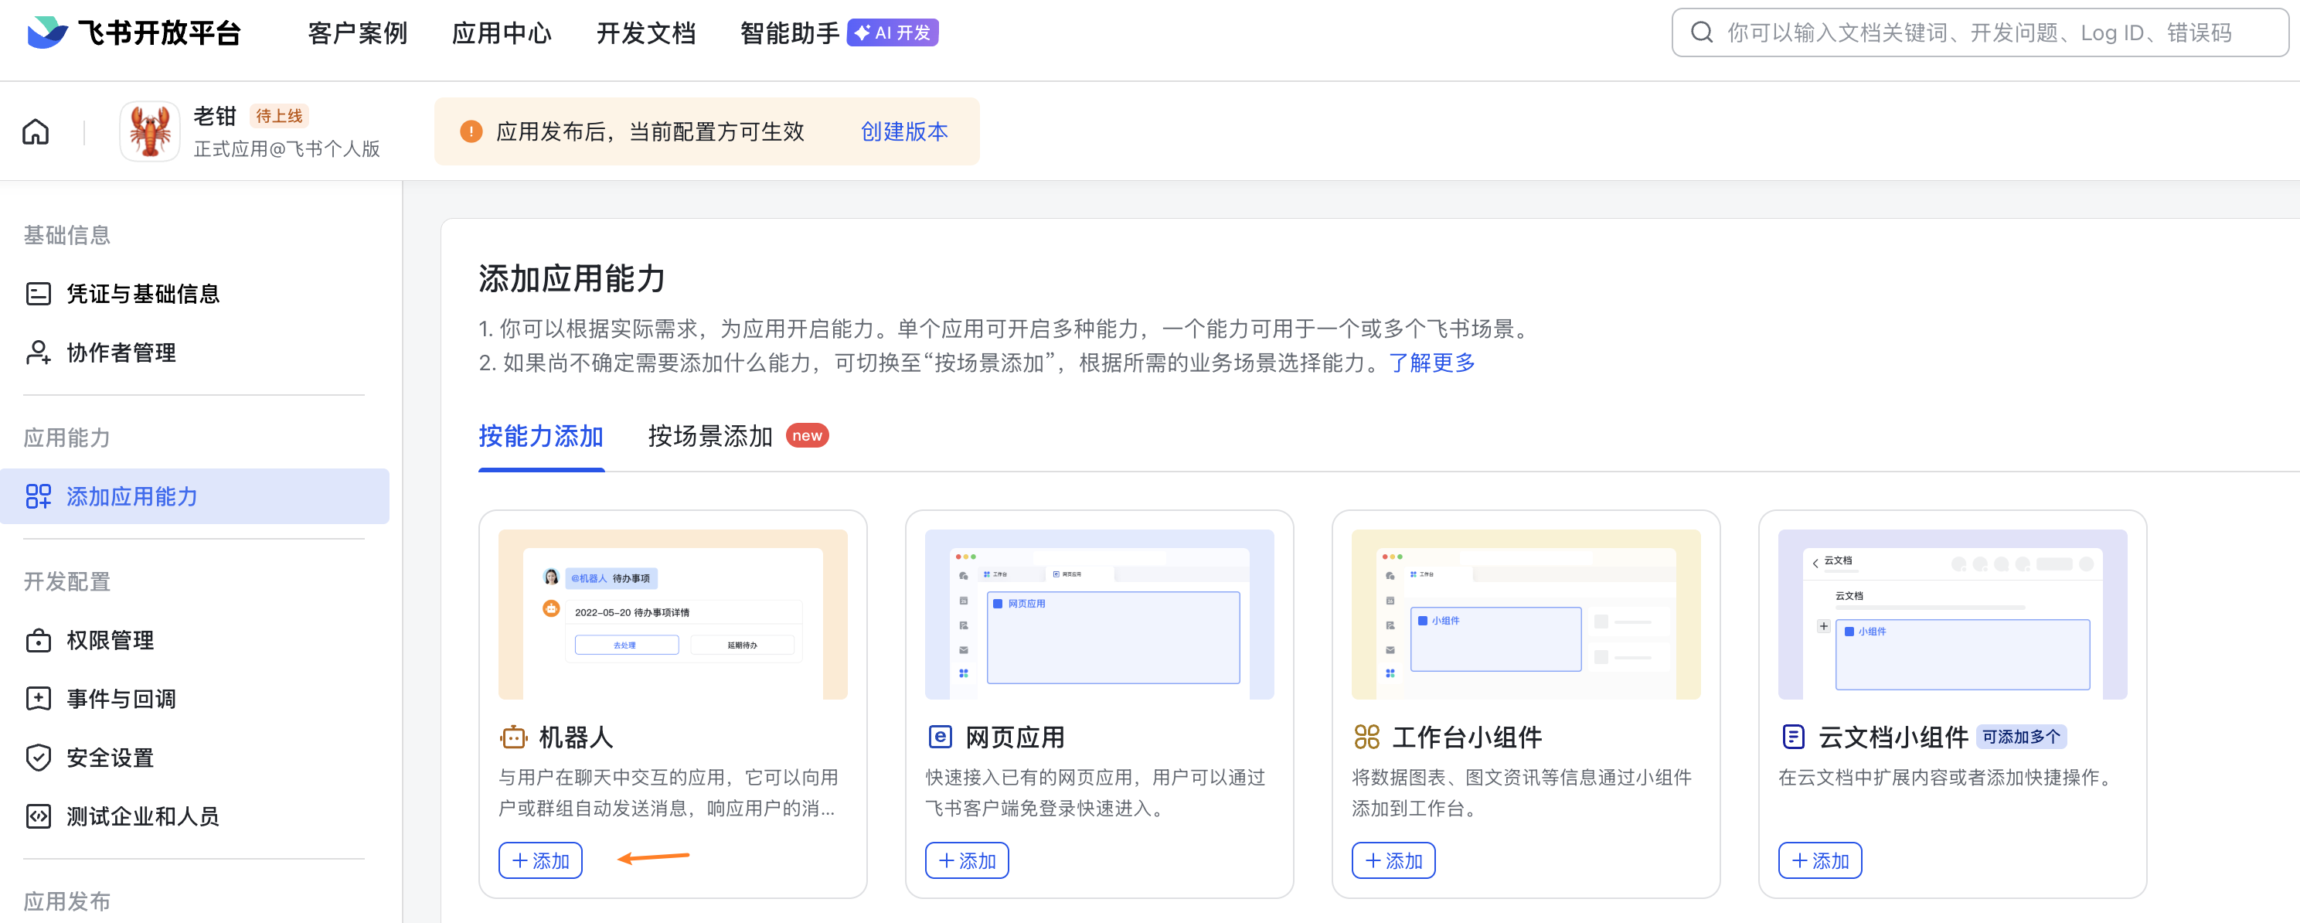This screenshot has height=923, width=2300.
Task: Click the 应用发布 section label
Action: pyautogui.click(x=67, y=901)
